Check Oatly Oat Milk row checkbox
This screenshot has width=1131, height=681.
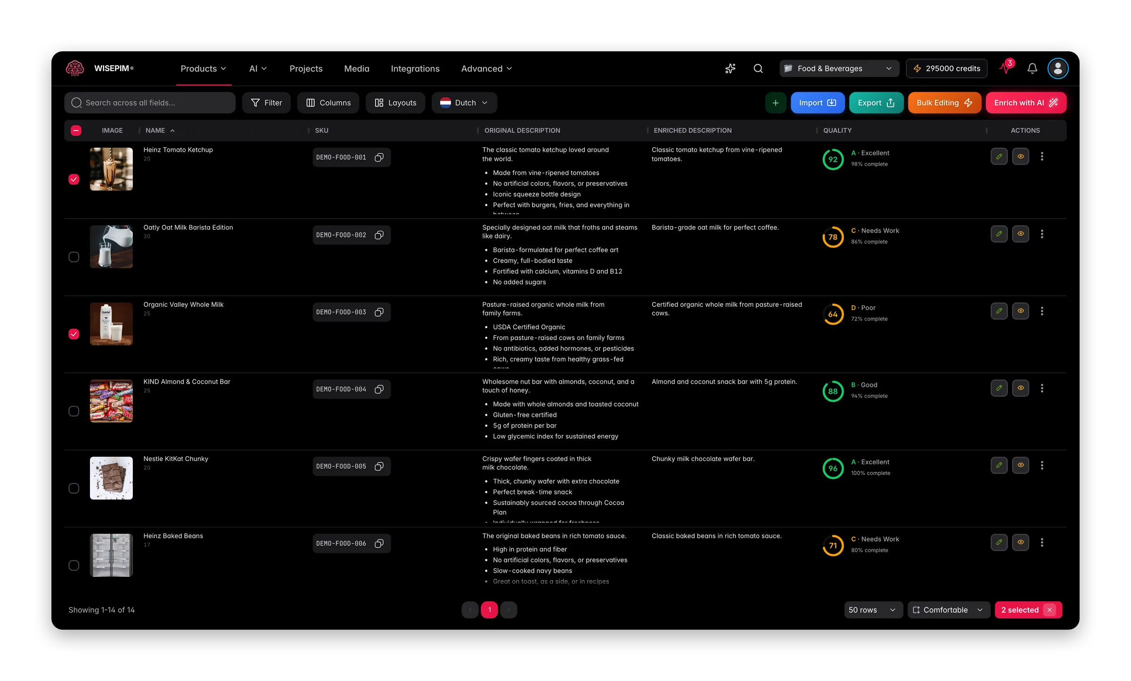tap(74, 257)
